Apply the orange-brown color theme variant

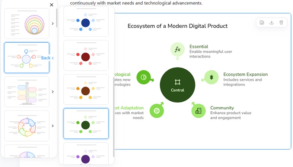pos(86,90)
